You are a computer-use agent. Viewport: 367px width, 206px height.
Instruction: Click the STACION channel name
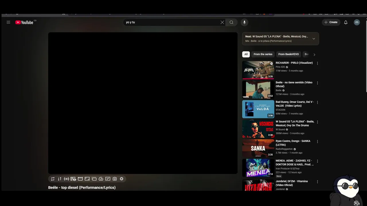pos(280,110)
